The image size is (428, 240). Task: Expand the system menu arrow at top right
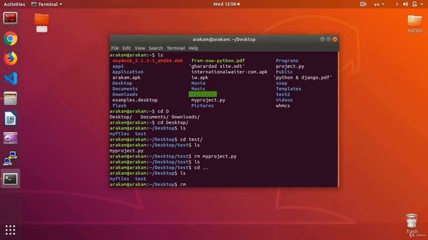pos(422,4)
